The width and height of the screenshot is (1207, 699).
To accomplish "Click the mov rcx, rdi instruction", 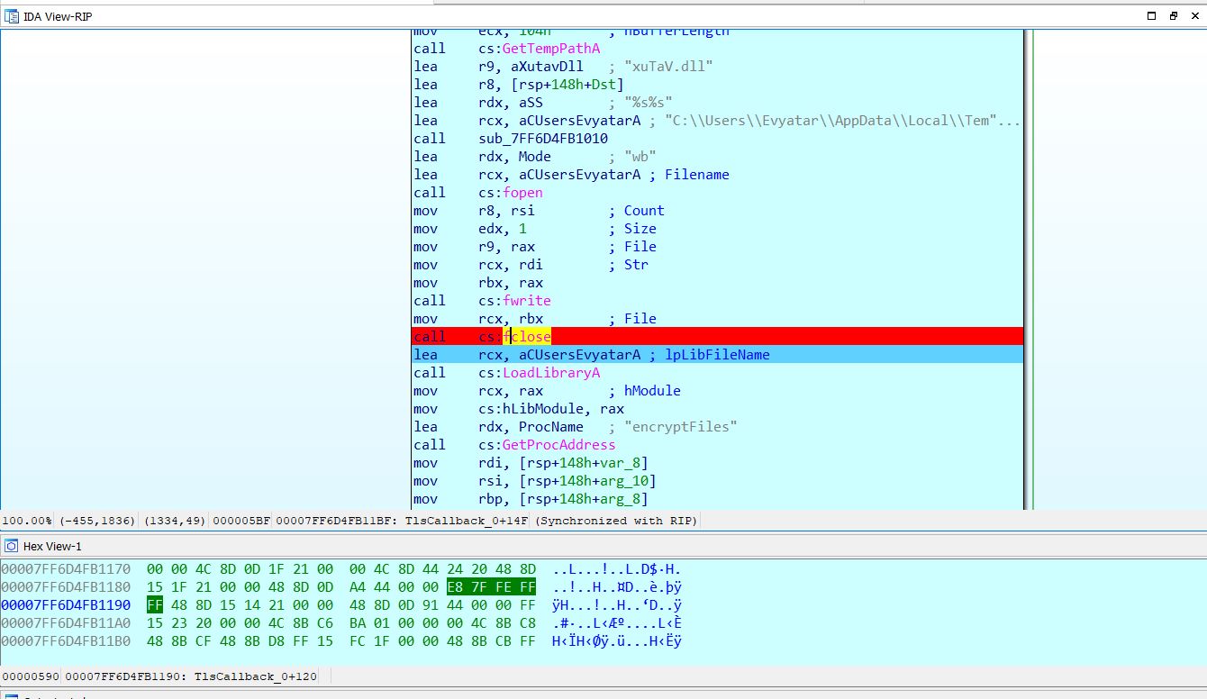I will tap(478, 265).
